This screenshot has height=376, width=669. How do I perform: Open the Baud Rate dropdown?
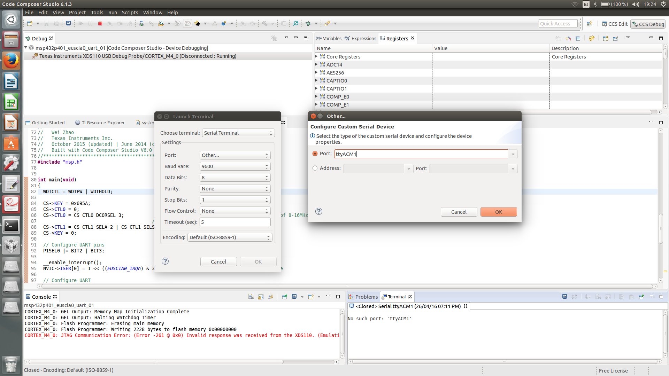pos(235,166)
